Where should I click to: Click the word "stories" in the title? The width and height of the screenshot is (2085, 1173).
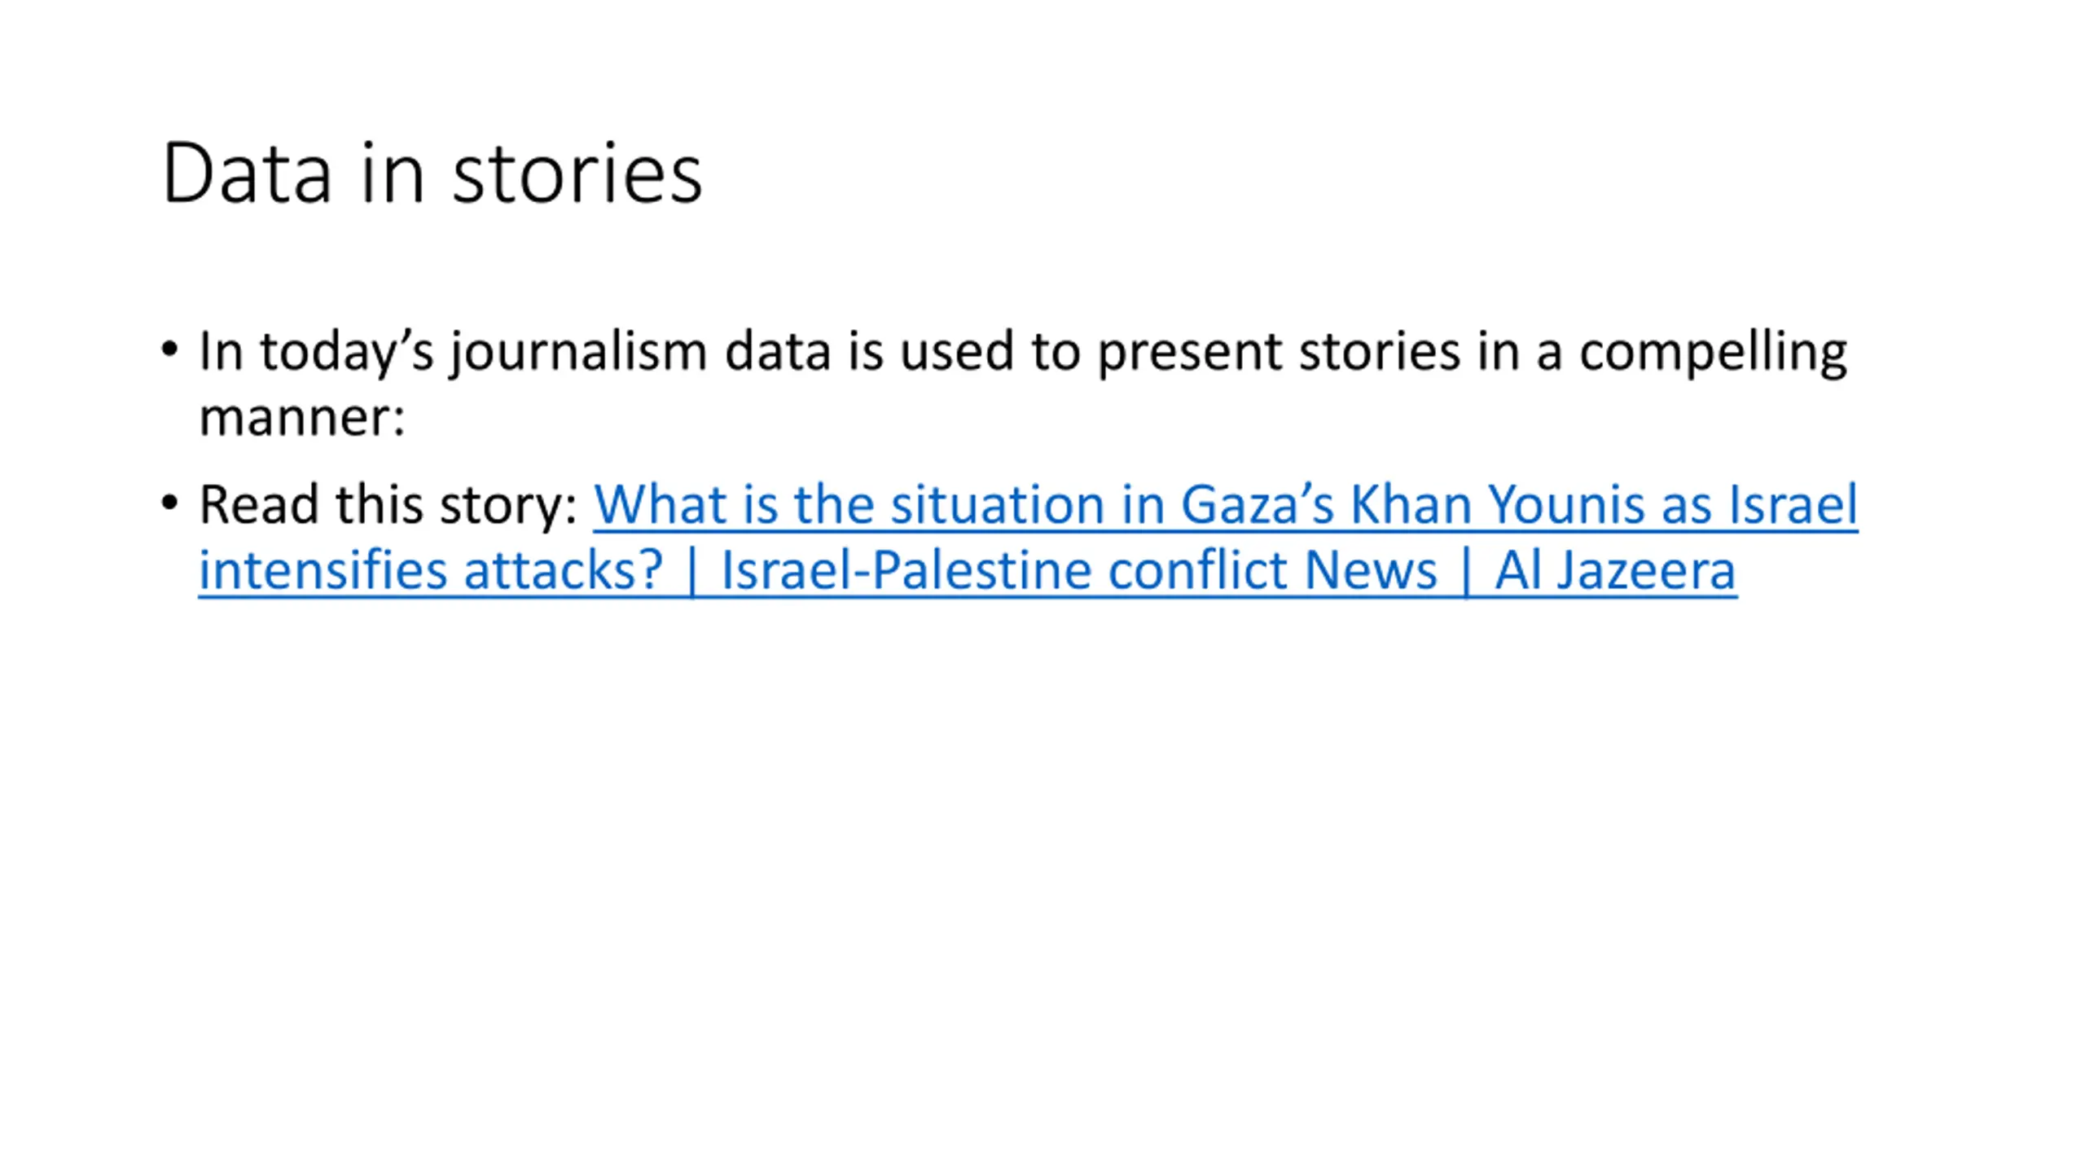pyautogui.click(x=577, y=174)
